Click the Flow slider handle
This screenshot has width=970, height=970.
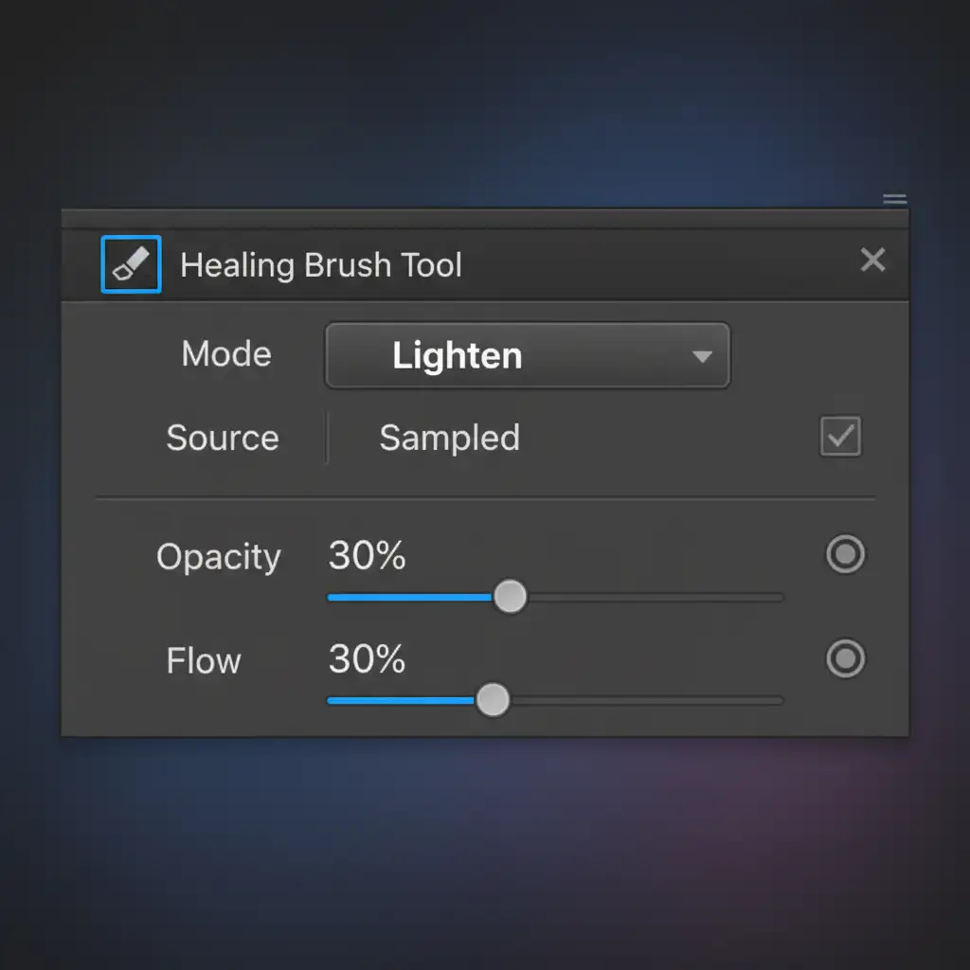coord(492,701)
